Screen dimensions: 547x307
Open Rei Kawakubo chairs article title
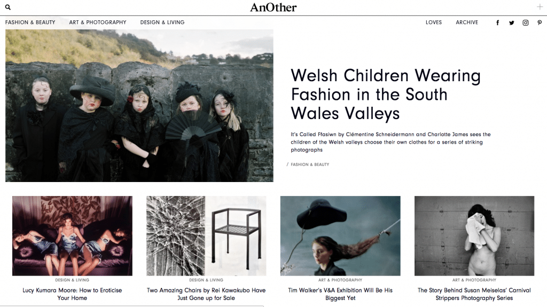tap(206, 294)
